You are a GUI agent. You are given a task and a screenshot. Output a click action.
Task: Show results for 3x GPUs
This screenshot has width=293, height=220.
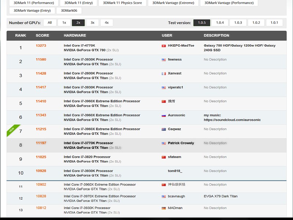coord(93,23)
